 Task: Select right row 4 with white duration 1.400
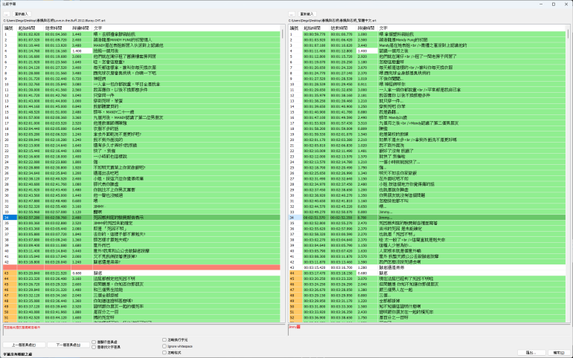pos(427,51)
